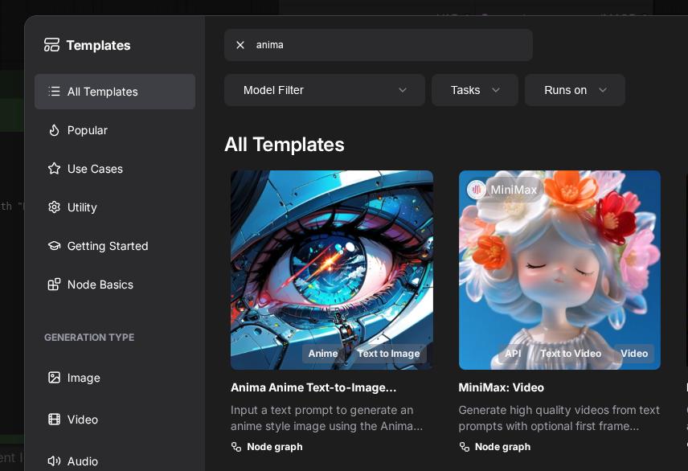Click the Video tag on MiniMax card
The height and width of the screenshot is (471, 688).
pos(634,354)
